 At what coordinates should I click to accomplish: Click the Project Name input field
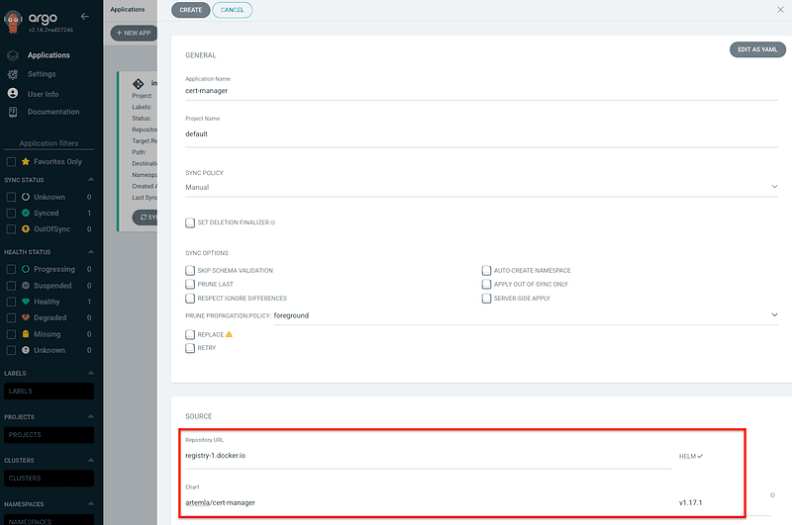pos(481,134)
